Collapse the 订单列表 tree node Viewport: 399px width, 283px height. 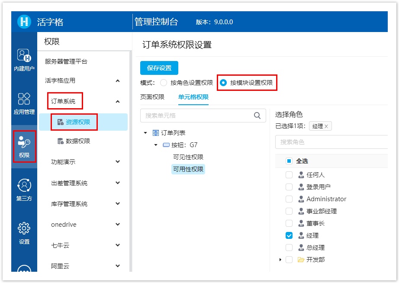[x=145, y=133]
